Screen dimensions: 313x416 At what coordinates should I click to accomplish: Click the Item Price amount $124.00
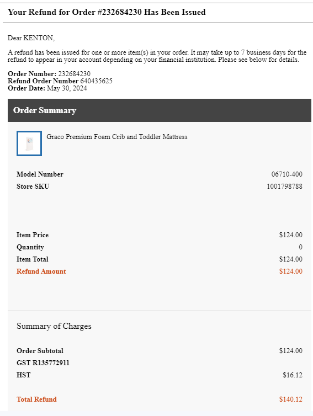(291, 235)
